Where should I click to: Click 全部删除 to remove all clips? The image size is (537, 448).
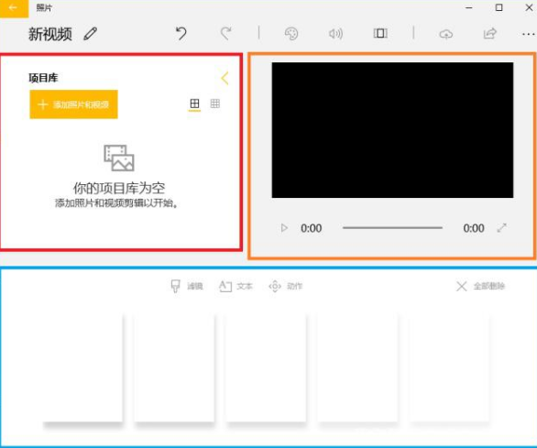click(x=480, y=286)
